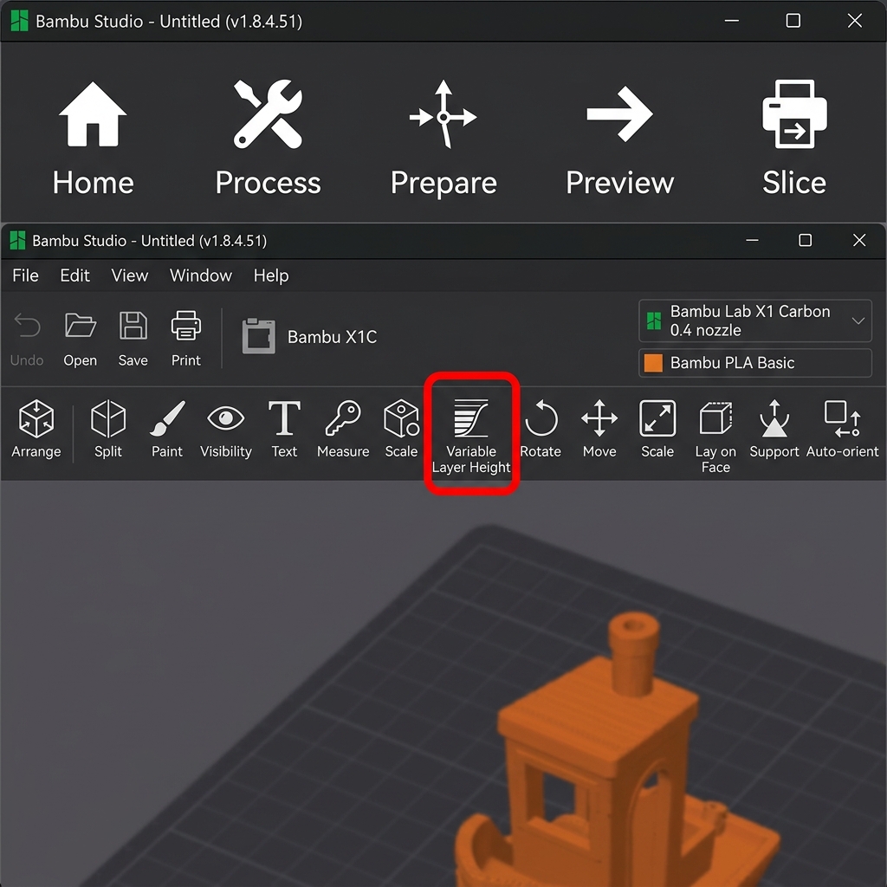Minimize the upper Bambu Studio window
This screenshot has width=887, height=887.
(x=731, y=21)
